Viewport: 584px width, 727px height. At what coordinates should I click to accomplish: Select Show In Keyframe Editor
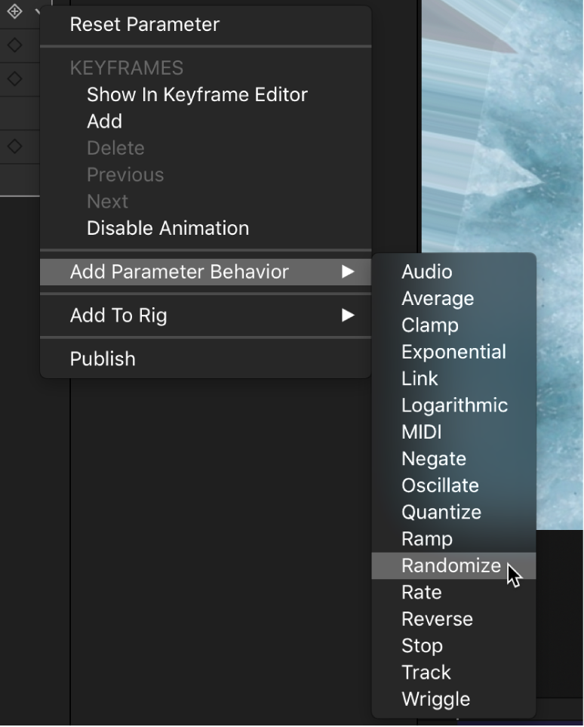197,94
